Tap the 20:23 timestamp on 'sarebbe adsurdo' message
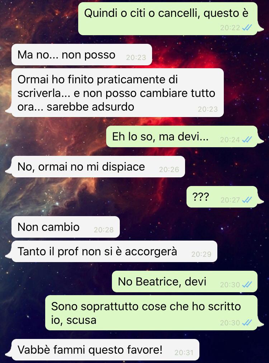This screenshot has height=363, width=269. coord(208,109)
